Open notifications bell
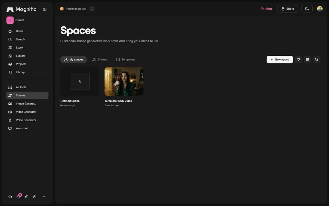Viewport: 329px width, 206px height. point(19,196)
